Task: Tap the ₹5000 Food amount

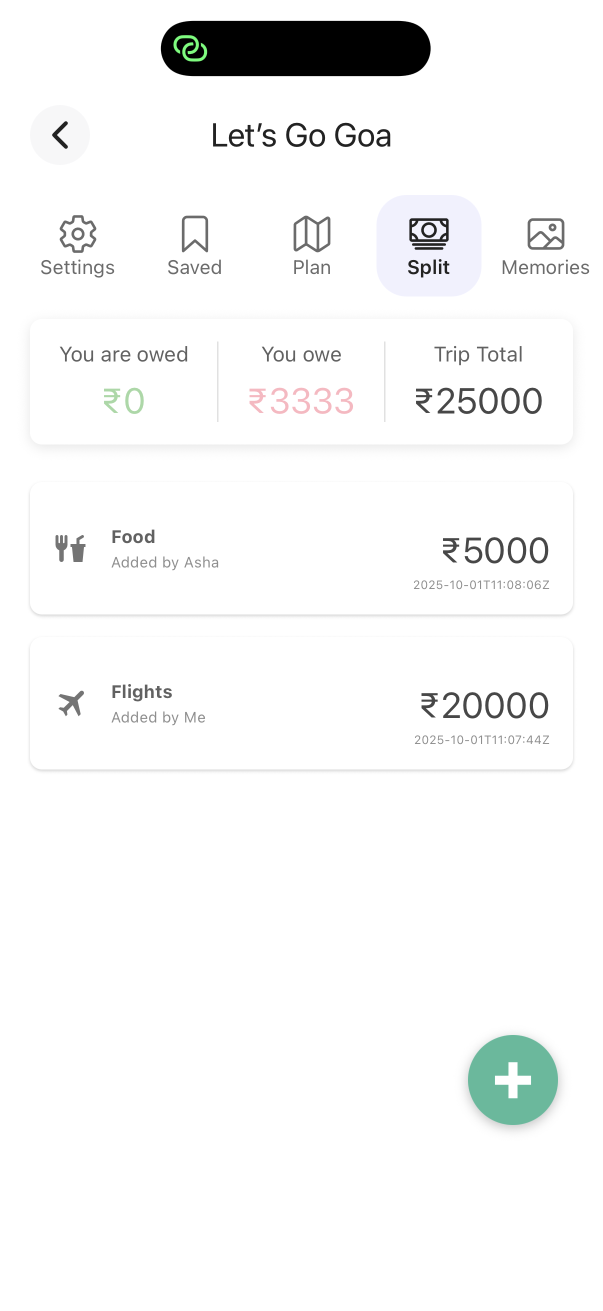Action: coord(495,550)
